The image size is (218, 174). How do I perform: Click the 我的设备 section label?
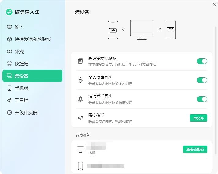point(83,135)
